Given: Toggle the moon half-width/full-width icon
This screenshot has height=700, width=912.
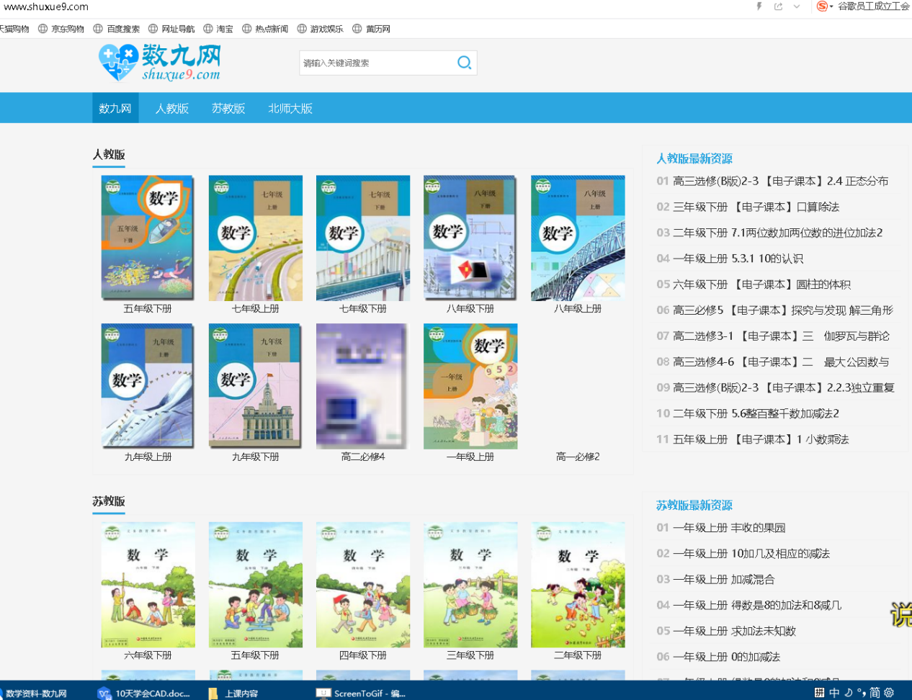Looking at the screenshot, I should coord(849,692).
